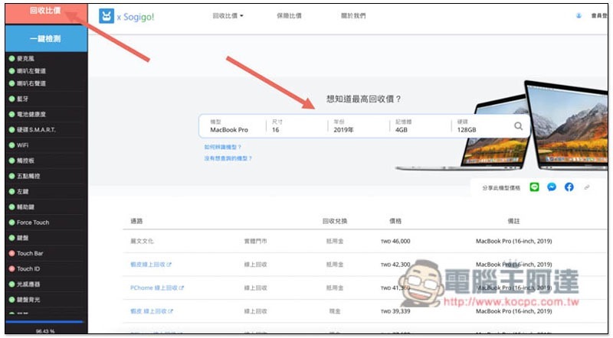
Task: Click red status dot for Touch Bar
Action: pyautogui.click(x=11, y=253)
